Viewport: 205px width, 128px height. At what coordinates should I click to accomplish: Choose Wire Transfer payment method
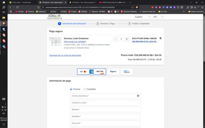pos(127,72)
